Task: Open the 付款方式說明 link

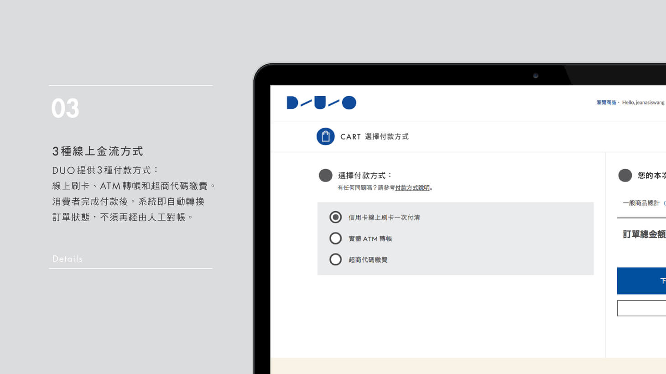Action: pyautogui.click(x=412, y=188)
